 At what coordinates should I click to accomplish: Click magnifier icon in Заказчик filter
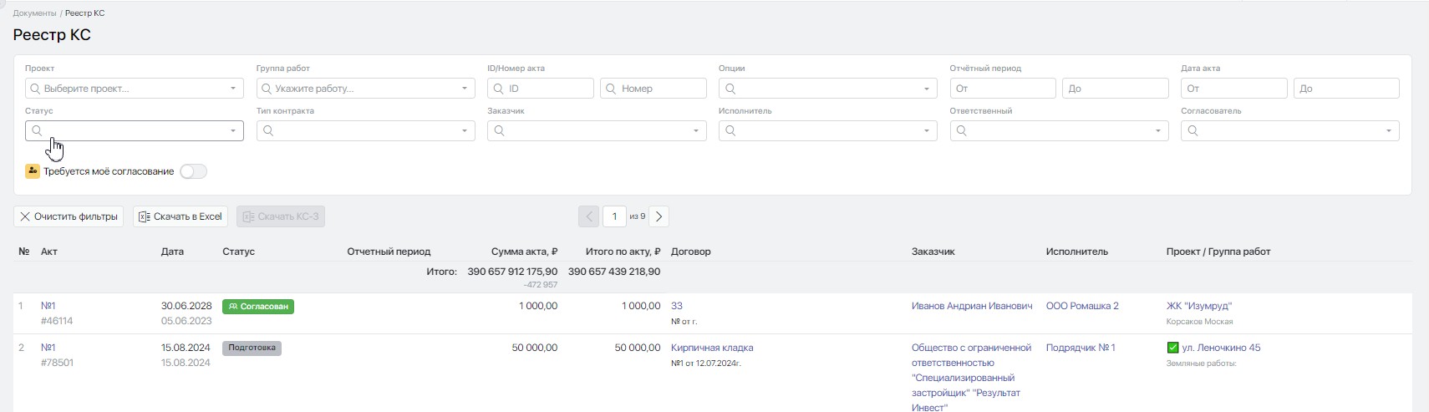[499, 130]
